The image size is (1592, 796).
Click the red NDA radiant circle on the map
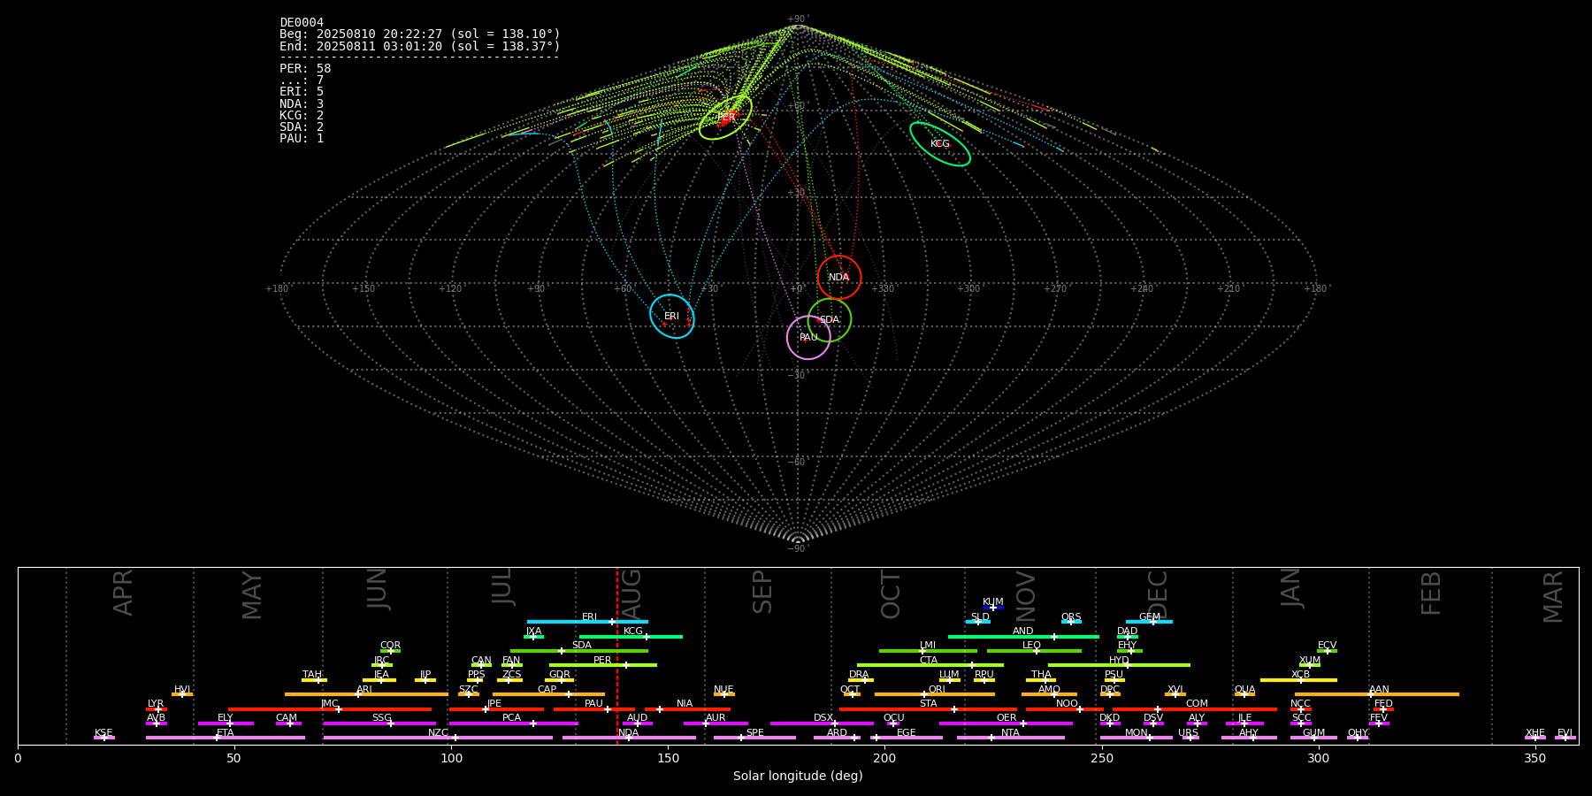839,277
